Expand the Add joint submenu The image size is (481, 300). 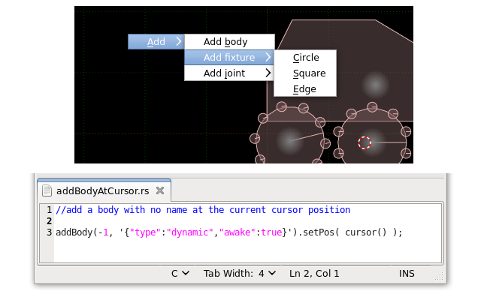(229, 73)
